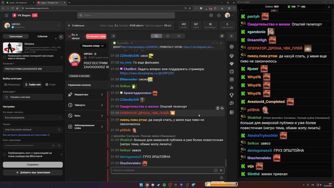Viewport: 334px width, 188px height.
Task: Select the mentions @ tab
Action: click(x=168, y=36)
